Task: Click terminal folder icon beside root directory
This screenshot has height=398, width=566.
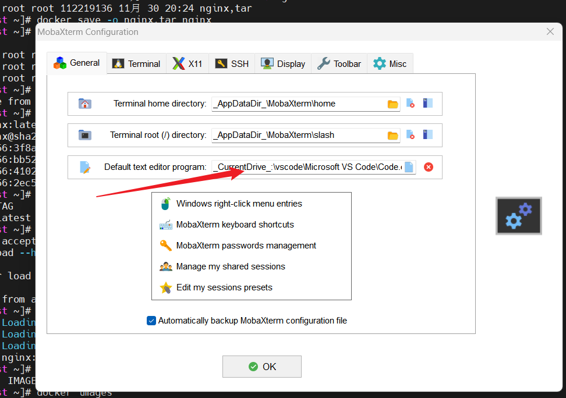Action: 85,136
